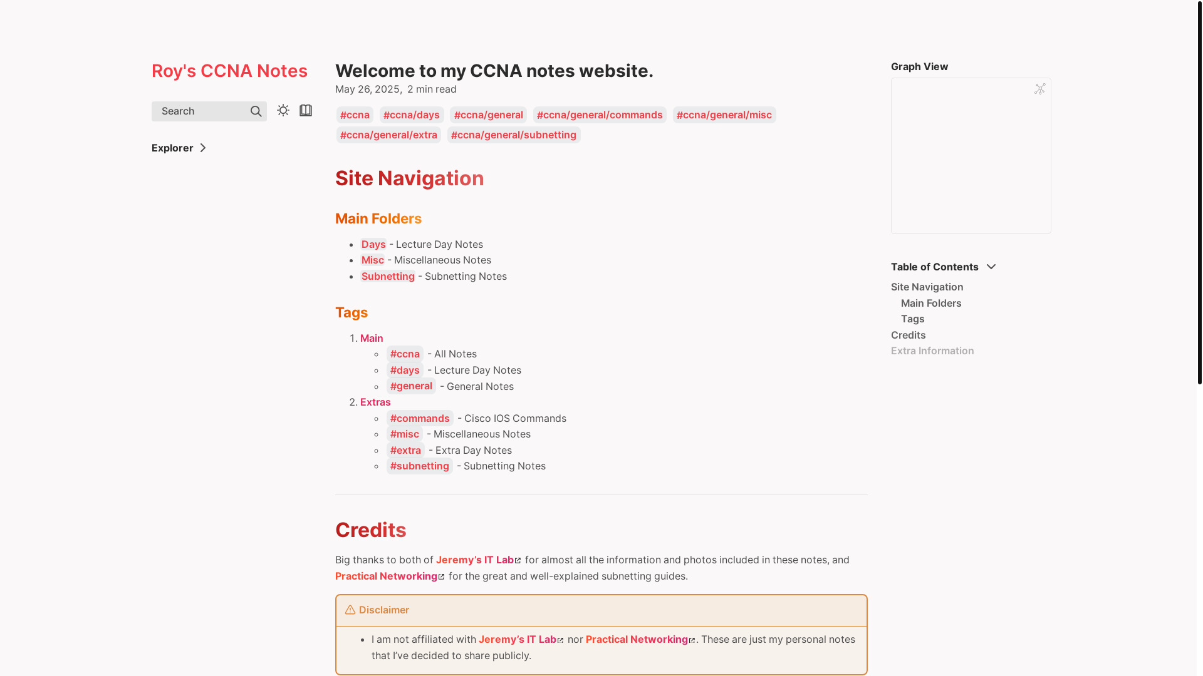
Task: Click the 'Main' list item label
Action: coord(372,338)
